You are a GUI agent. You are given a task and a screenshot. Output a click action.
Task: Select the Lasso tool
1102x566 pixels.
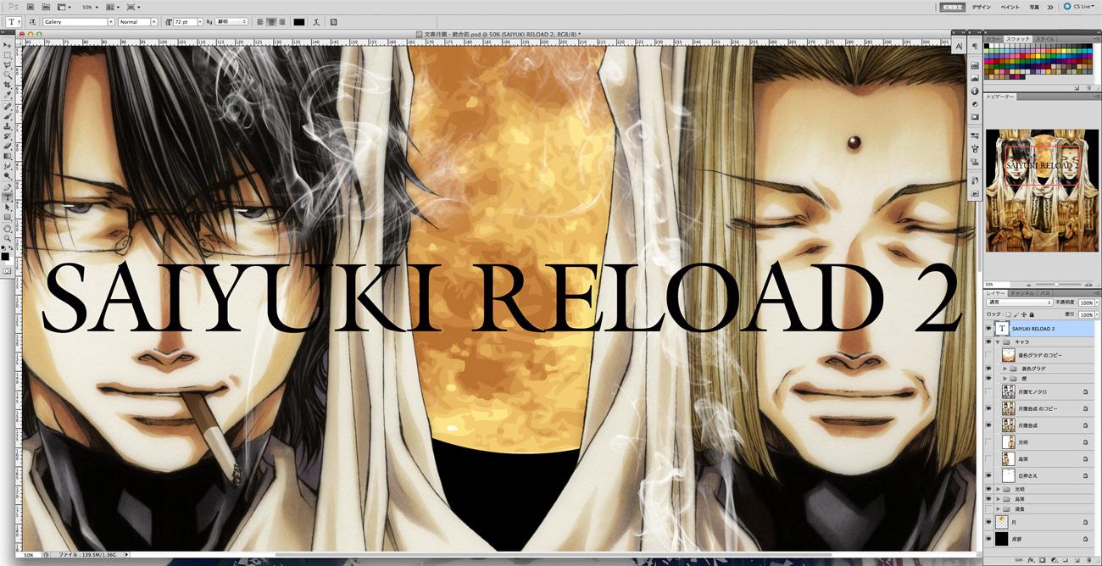[7, 64]
